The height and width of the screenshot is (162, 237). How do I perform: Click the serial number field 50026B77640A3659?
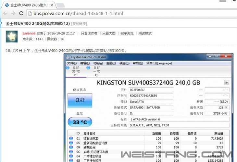pyautogui.click(x=151, y=96)
